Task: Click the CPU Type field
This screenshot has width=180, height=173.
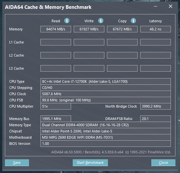Action: (106, 81)
